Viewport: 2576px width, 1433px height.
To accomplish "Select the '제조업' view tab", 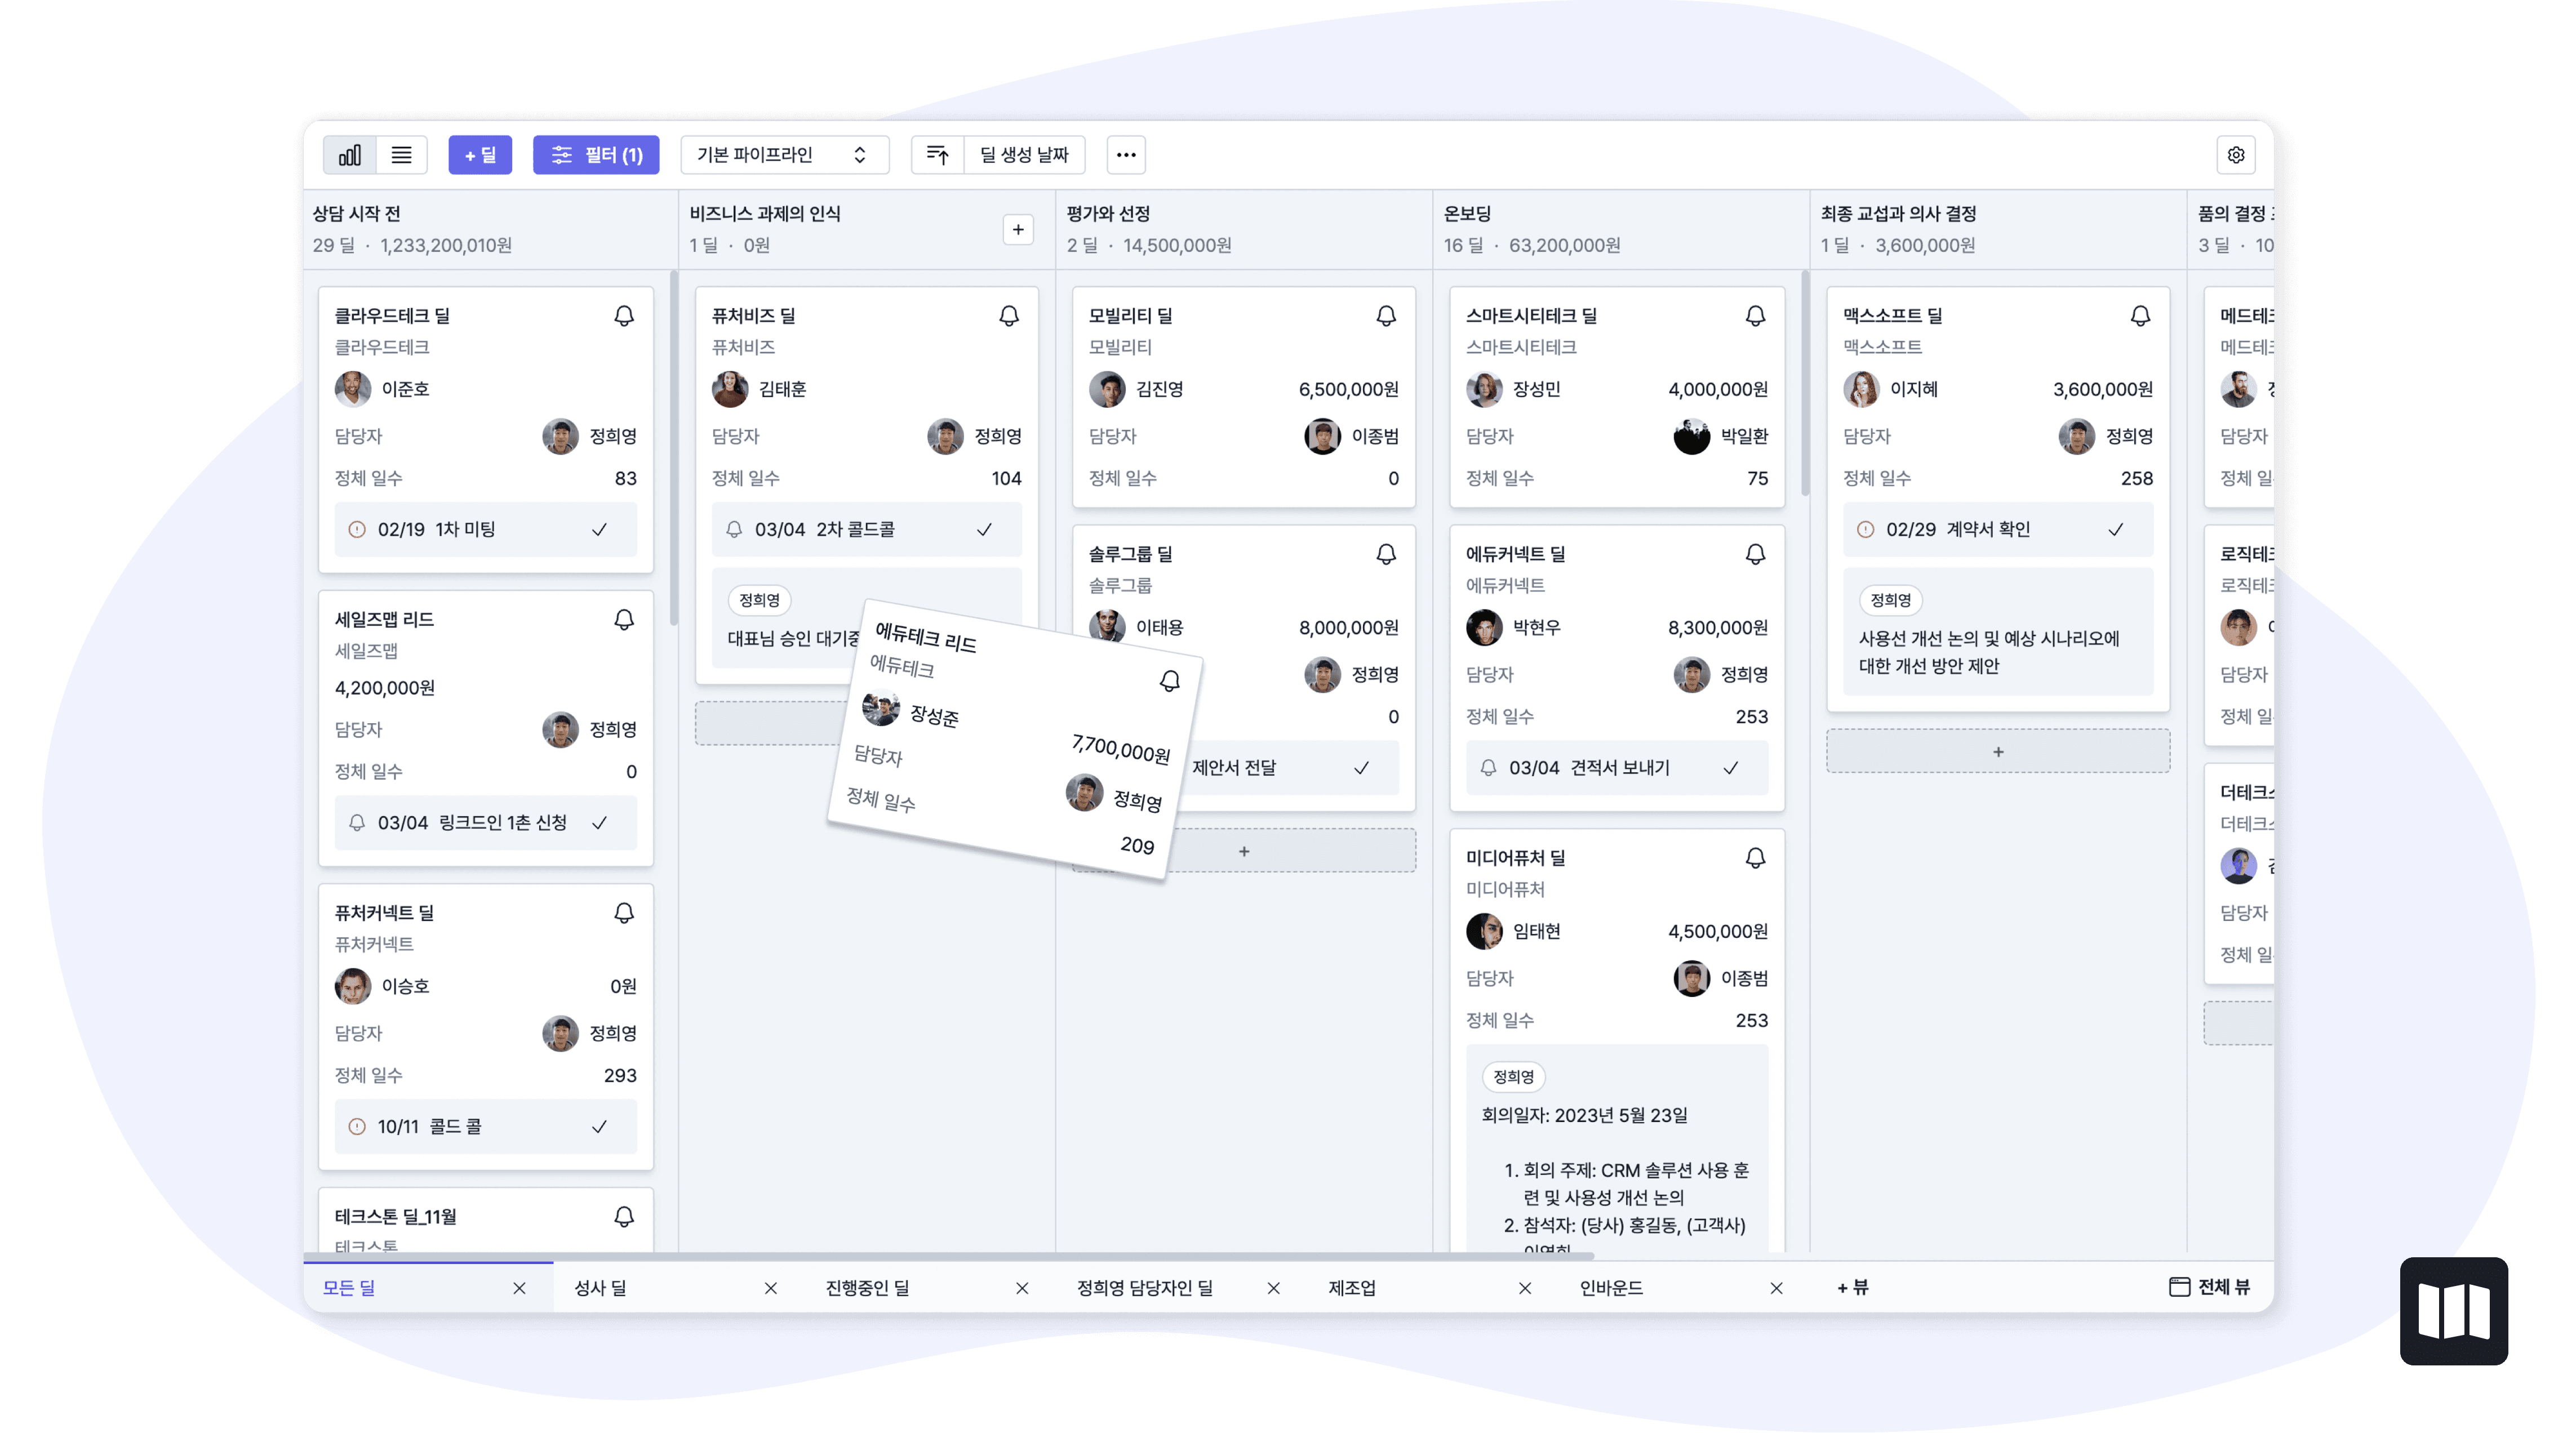I will tap(1352, 1288).
